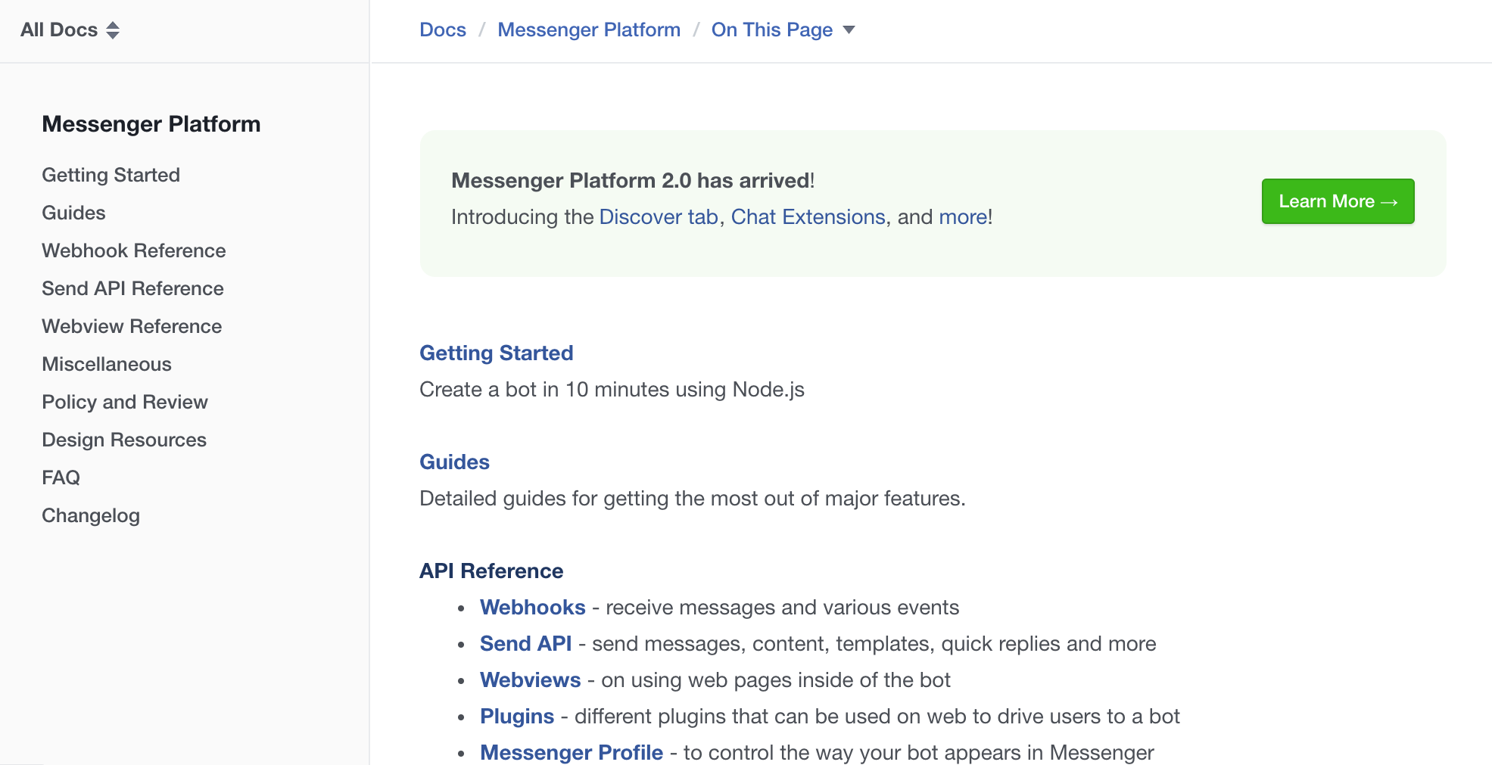
Task: Open the Messenger Profile link
Action: click(572, 753)
